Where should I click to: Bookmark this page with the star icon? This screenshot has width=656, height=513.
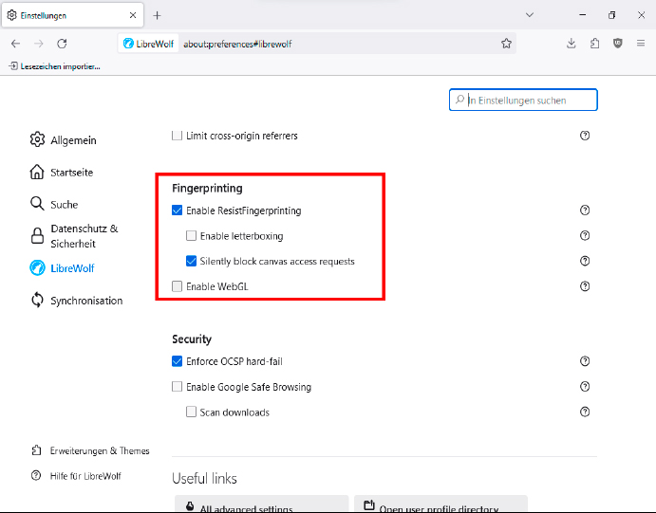tap(506, 44)
